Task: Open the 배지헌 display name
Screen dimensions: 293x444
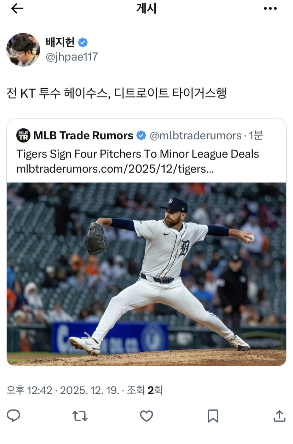Action: [60, 42]
